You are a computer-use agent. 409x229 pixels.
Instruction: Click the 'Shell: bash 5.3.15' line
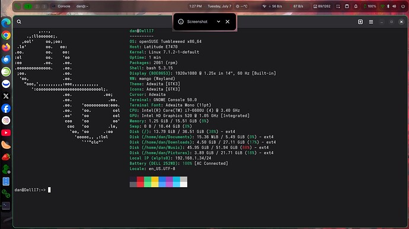[151, 68]
